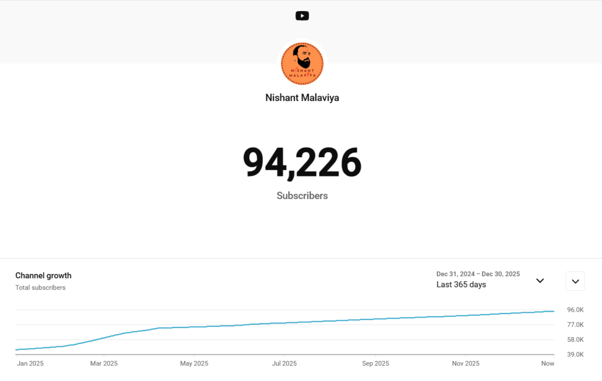This screenshot has height=381, width=602.
Task: Select the Sep 2025 timeline label
Action: 375,363
